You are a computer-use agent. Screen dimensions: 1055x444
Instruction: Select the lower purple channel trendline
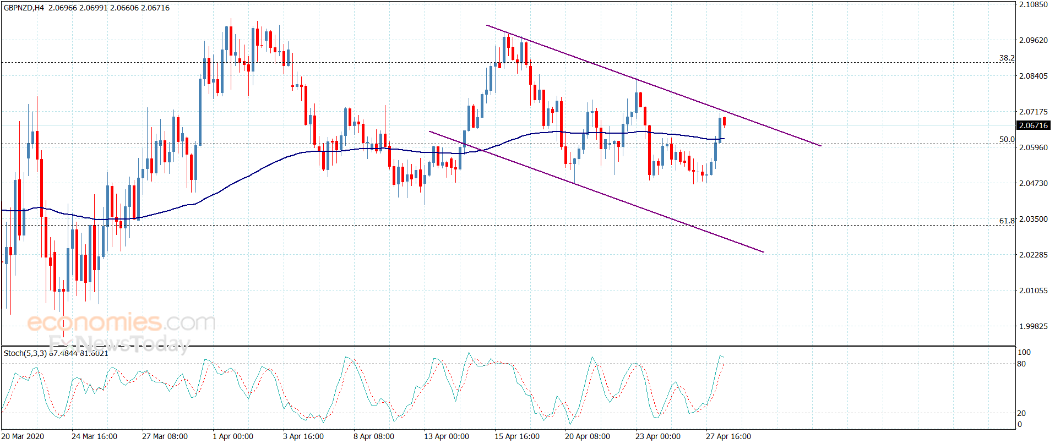coord(596,191)
